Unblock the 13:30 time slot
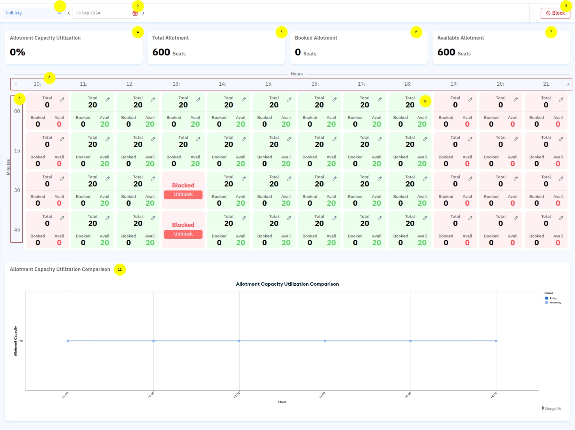575x430 pixels. 183,195
